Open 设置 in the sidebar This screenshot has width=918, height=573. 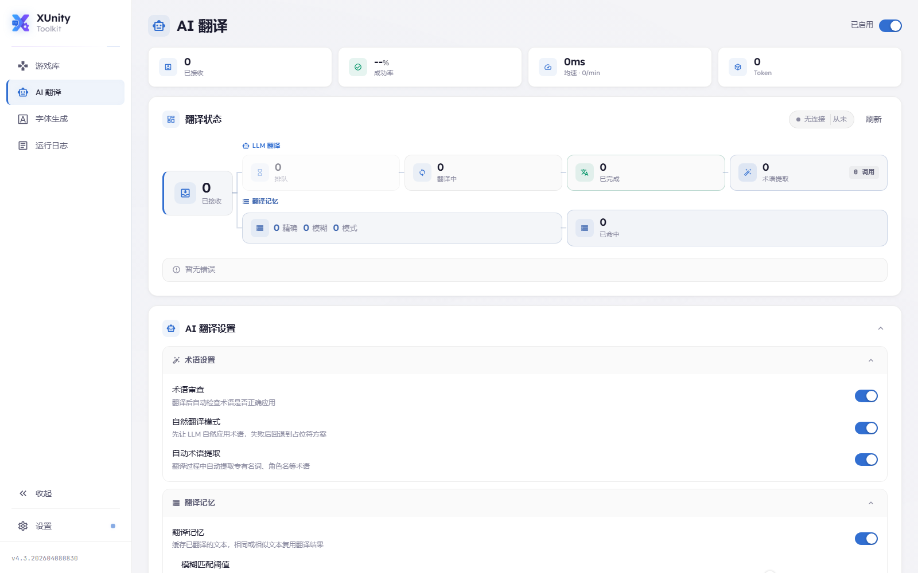[65, 526]
